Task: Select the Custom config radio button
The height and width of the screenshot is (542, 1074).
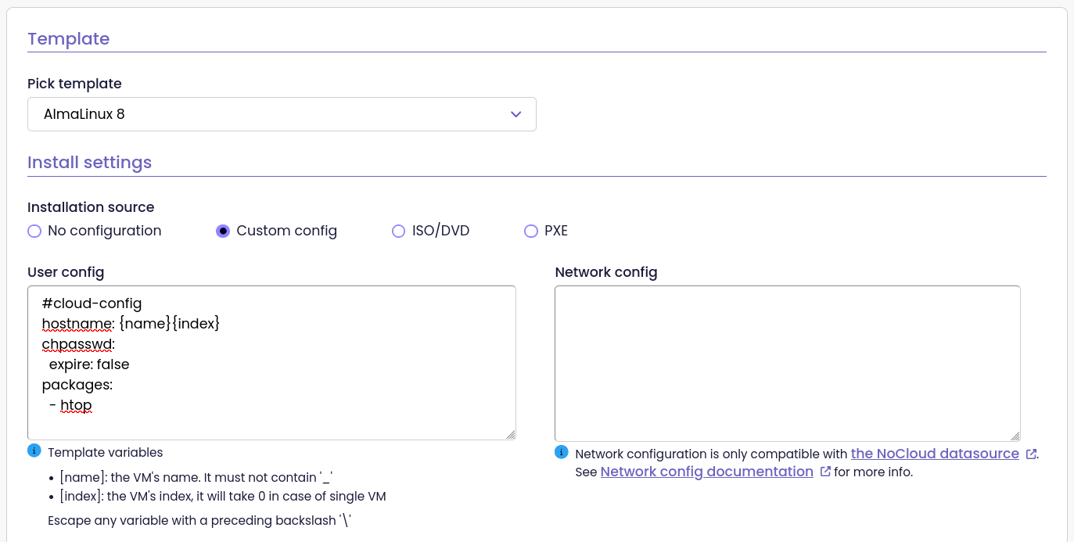Action: [223, 231]
